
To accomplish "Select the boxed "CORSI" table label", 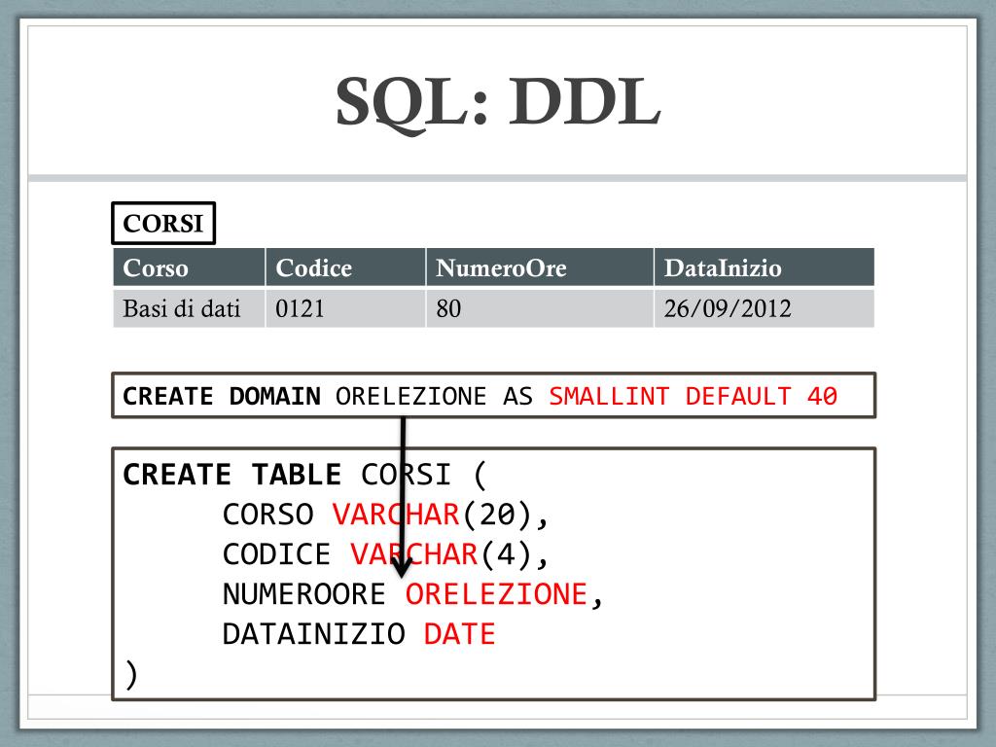I will pyautogui.click(x=163, y=223).
